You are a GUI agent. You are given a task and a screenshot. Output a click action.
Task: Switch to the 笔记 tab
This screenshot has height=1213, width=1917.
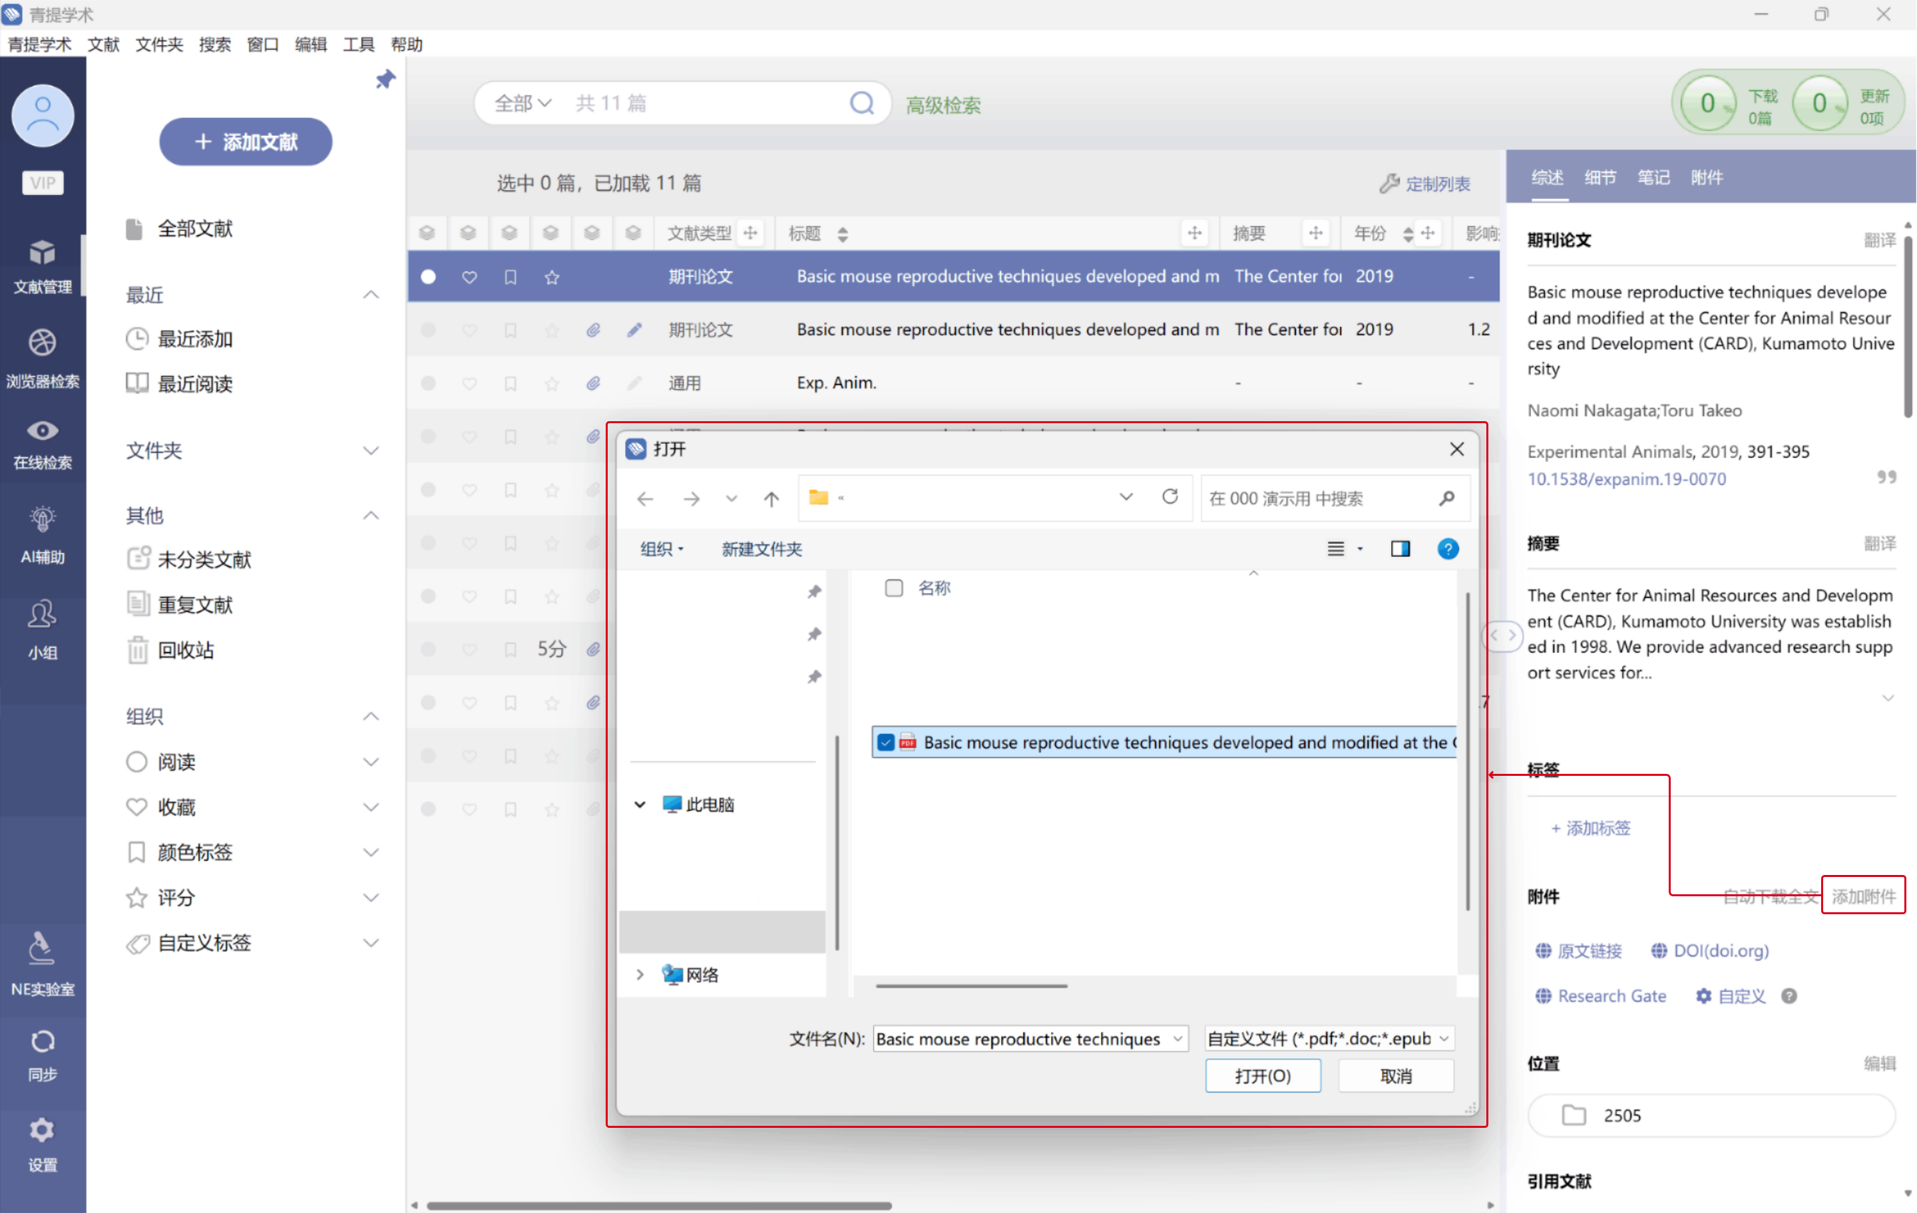[1653, 178]
